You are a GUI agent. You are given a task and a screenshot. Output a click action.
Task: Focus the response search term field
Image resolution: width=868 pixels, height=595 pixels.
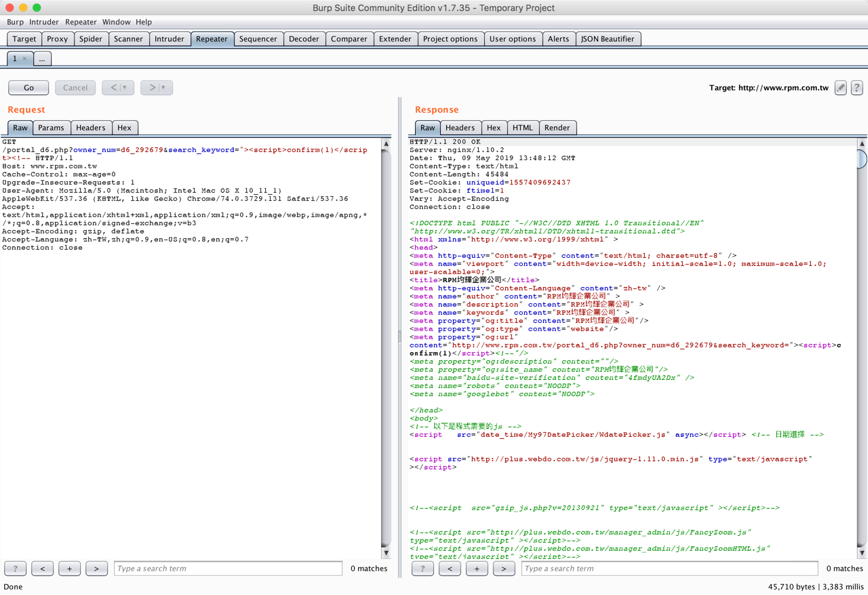(x=669, y=569)
